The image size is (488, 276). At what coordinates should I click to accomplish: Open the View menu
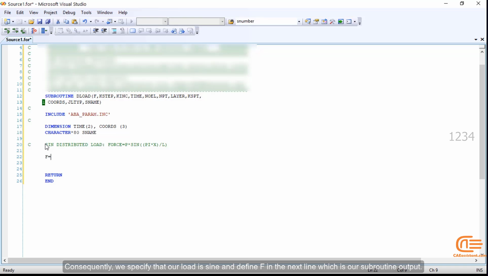pyautogui.click(x=34, y=12)
